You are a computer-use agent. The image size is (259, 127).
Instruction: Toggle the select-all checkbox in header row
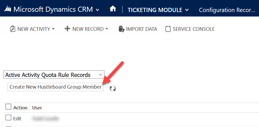pos(8,107)
